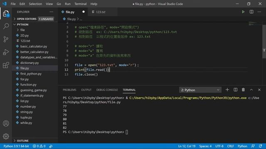Screen dimensions: 266x149
Task: Click the 1 UNSAVED badge
Action: pyautogui.click(x=46, y=19)
